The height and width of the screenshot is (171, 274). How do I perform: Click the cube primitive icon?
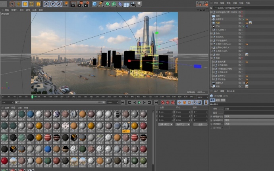[95, 4]
